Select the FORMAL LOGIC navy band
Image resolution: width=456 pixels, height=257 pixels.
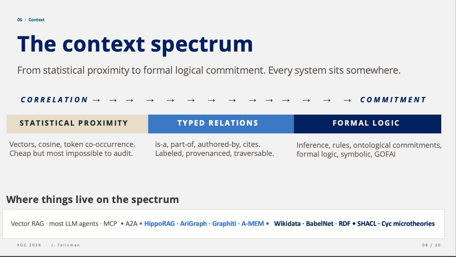[368, 124]
